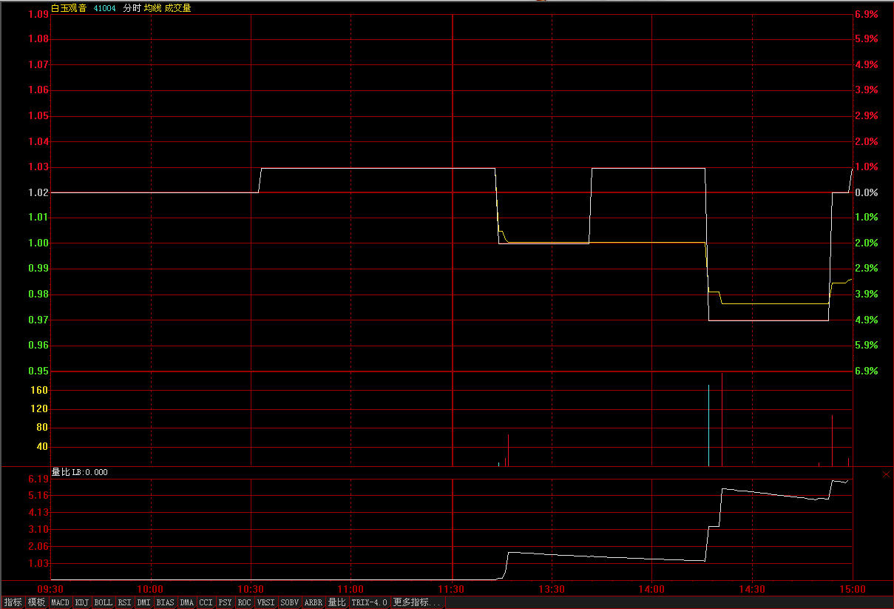Viewport: 894px width, 609px height.
Task: Switch to the DMI indicator
Action: [144, 602]
